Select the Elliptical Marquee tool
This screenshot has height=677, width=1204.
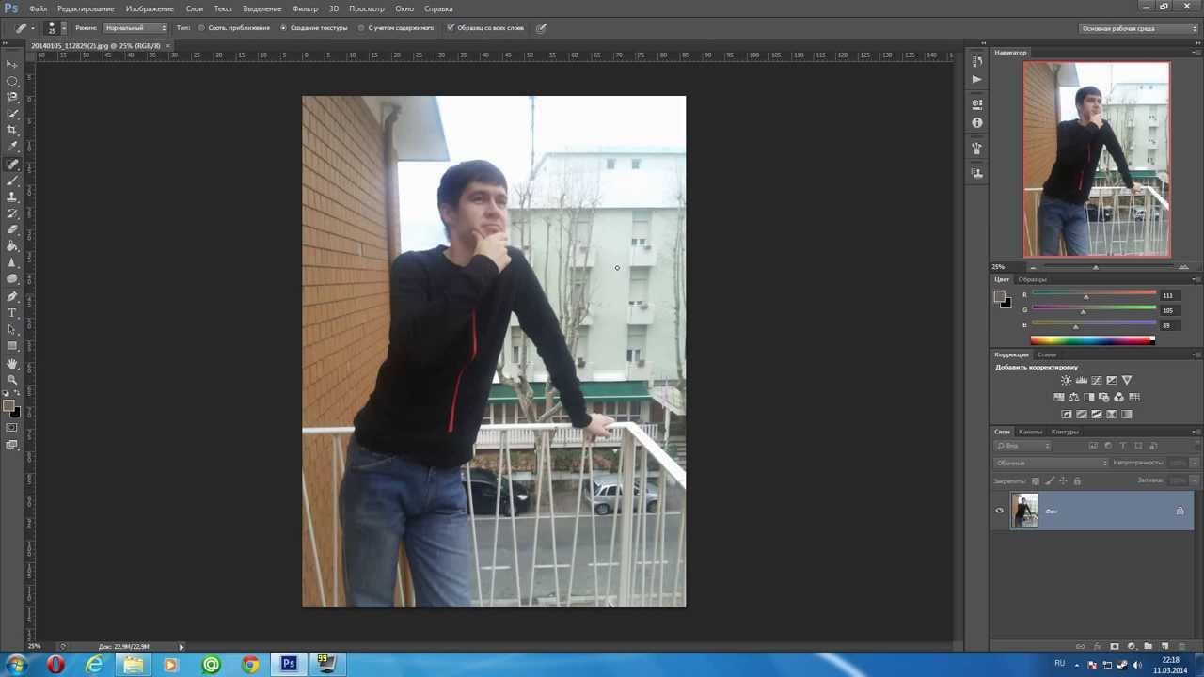12,81
